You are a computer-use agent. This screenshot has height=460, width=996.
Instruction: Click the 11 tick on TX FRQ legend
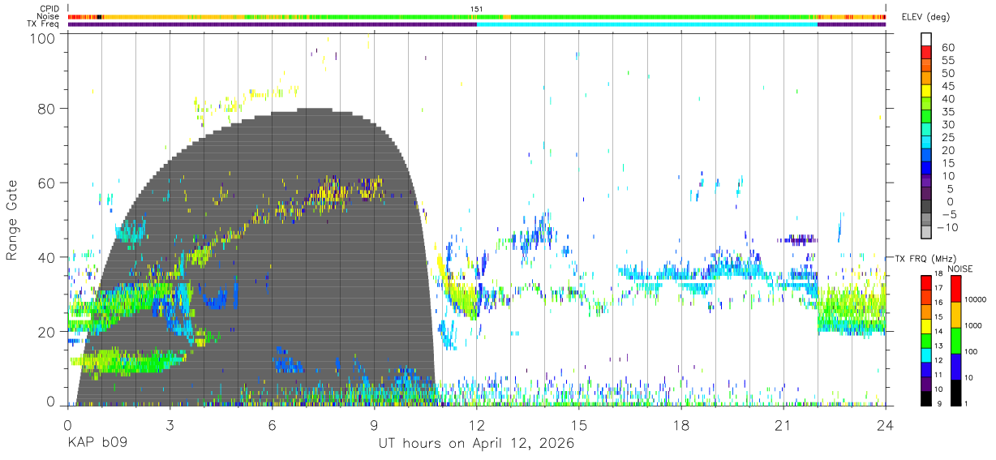938,375
